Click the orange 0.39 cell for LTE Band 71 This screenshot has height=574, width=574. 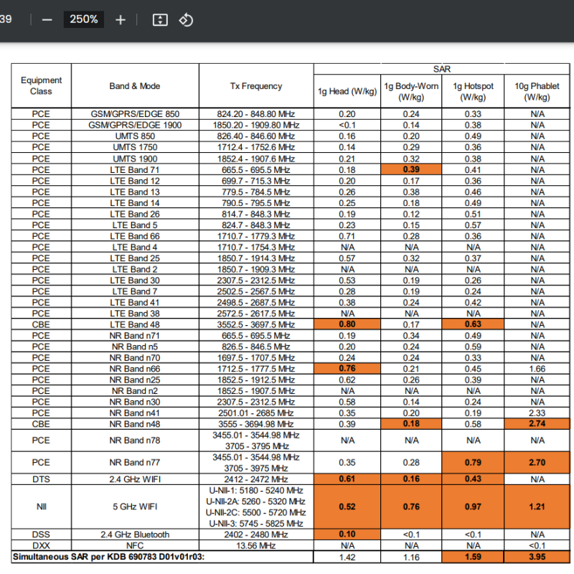410,169
